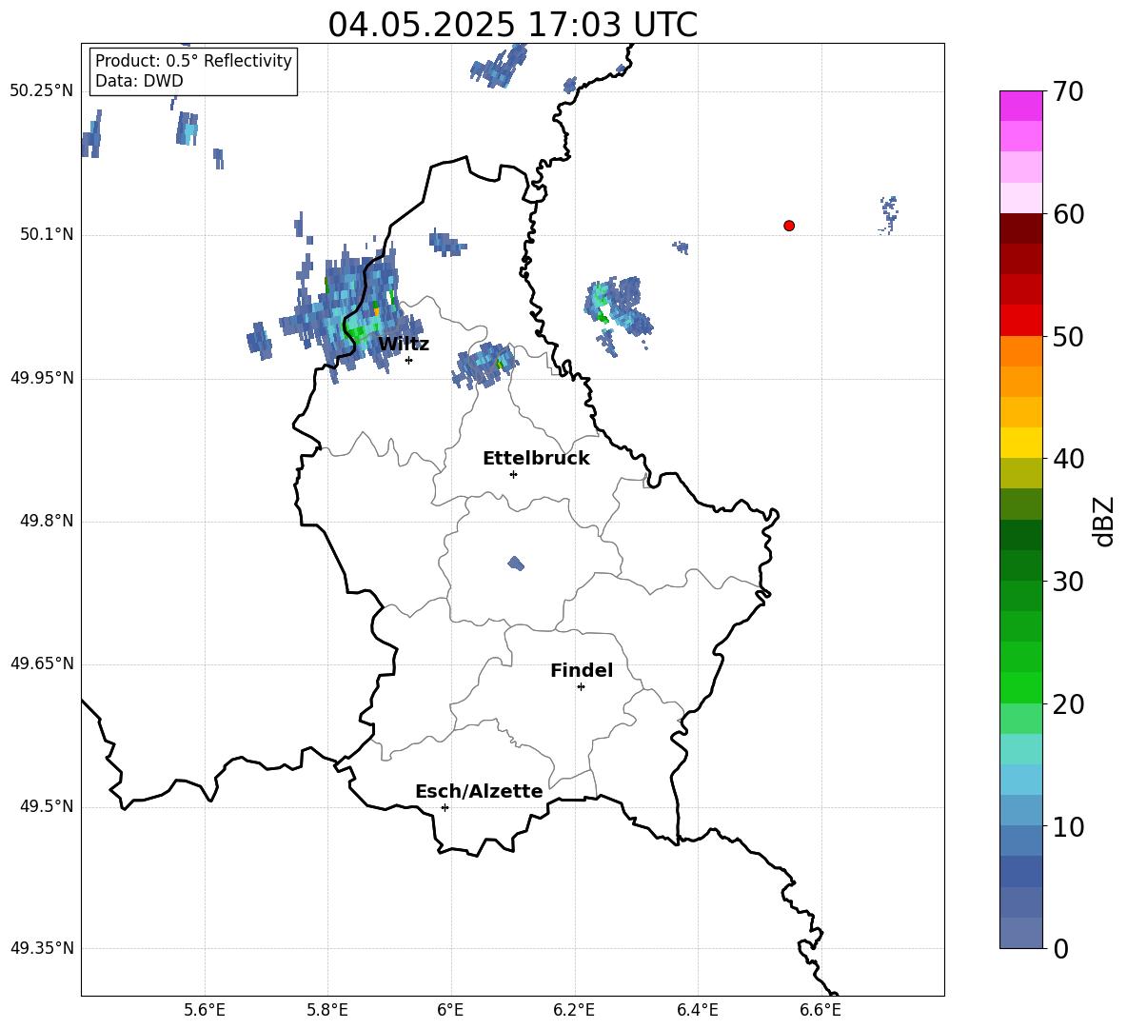This screenshot has width=1127, height=1029.
Task: Click the timestamp title 04.05.2025 17:03 UTC
Action: coord(512,25)
